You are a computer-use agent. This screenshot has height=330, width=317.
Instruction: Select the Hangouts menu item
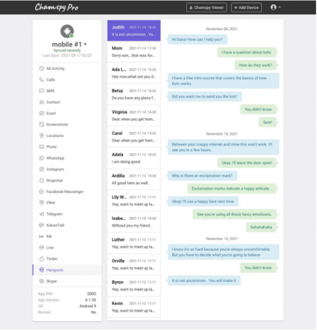67,270
